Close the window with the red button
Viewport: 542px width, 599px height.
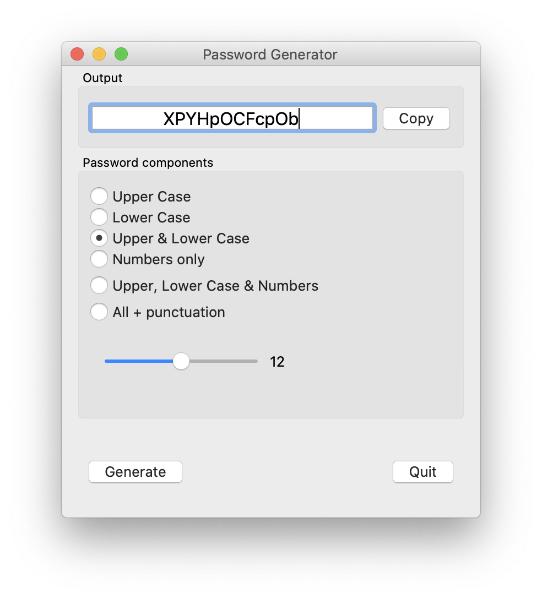pos(77,54)
